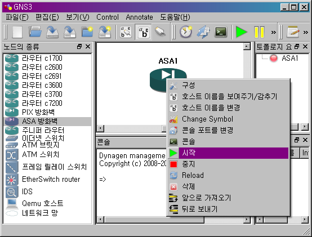Select IDS node type
The width and height of the screenshot is (312, 237).
click(47, 191)
